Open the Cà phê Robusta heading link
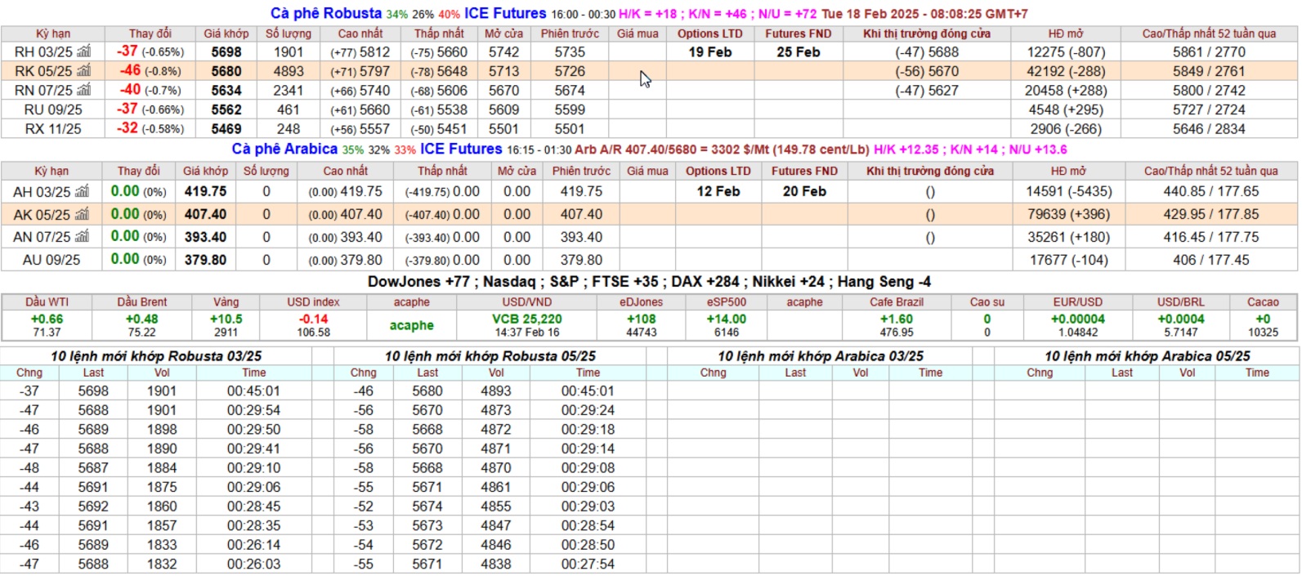 (x=326, y=13)
